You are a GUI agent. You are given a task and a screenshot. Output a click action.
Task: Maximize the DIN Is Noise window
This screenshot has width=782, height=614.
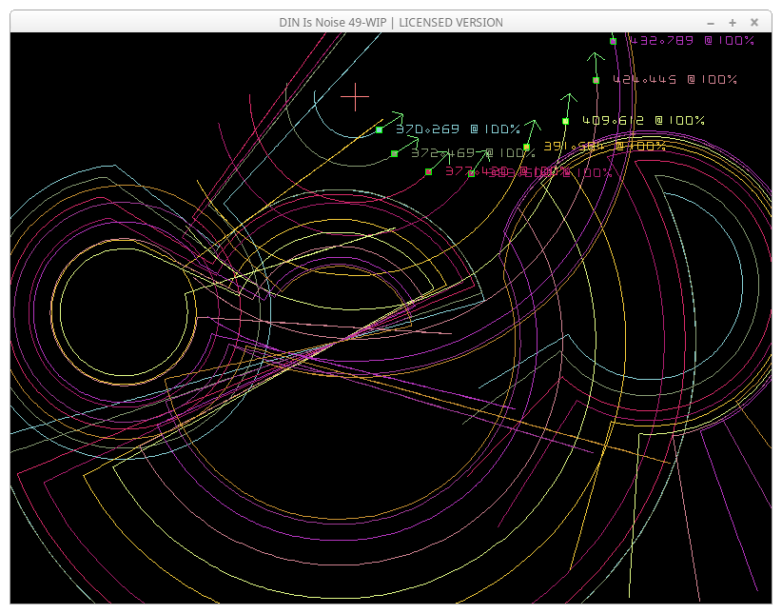tap(733, 22)
